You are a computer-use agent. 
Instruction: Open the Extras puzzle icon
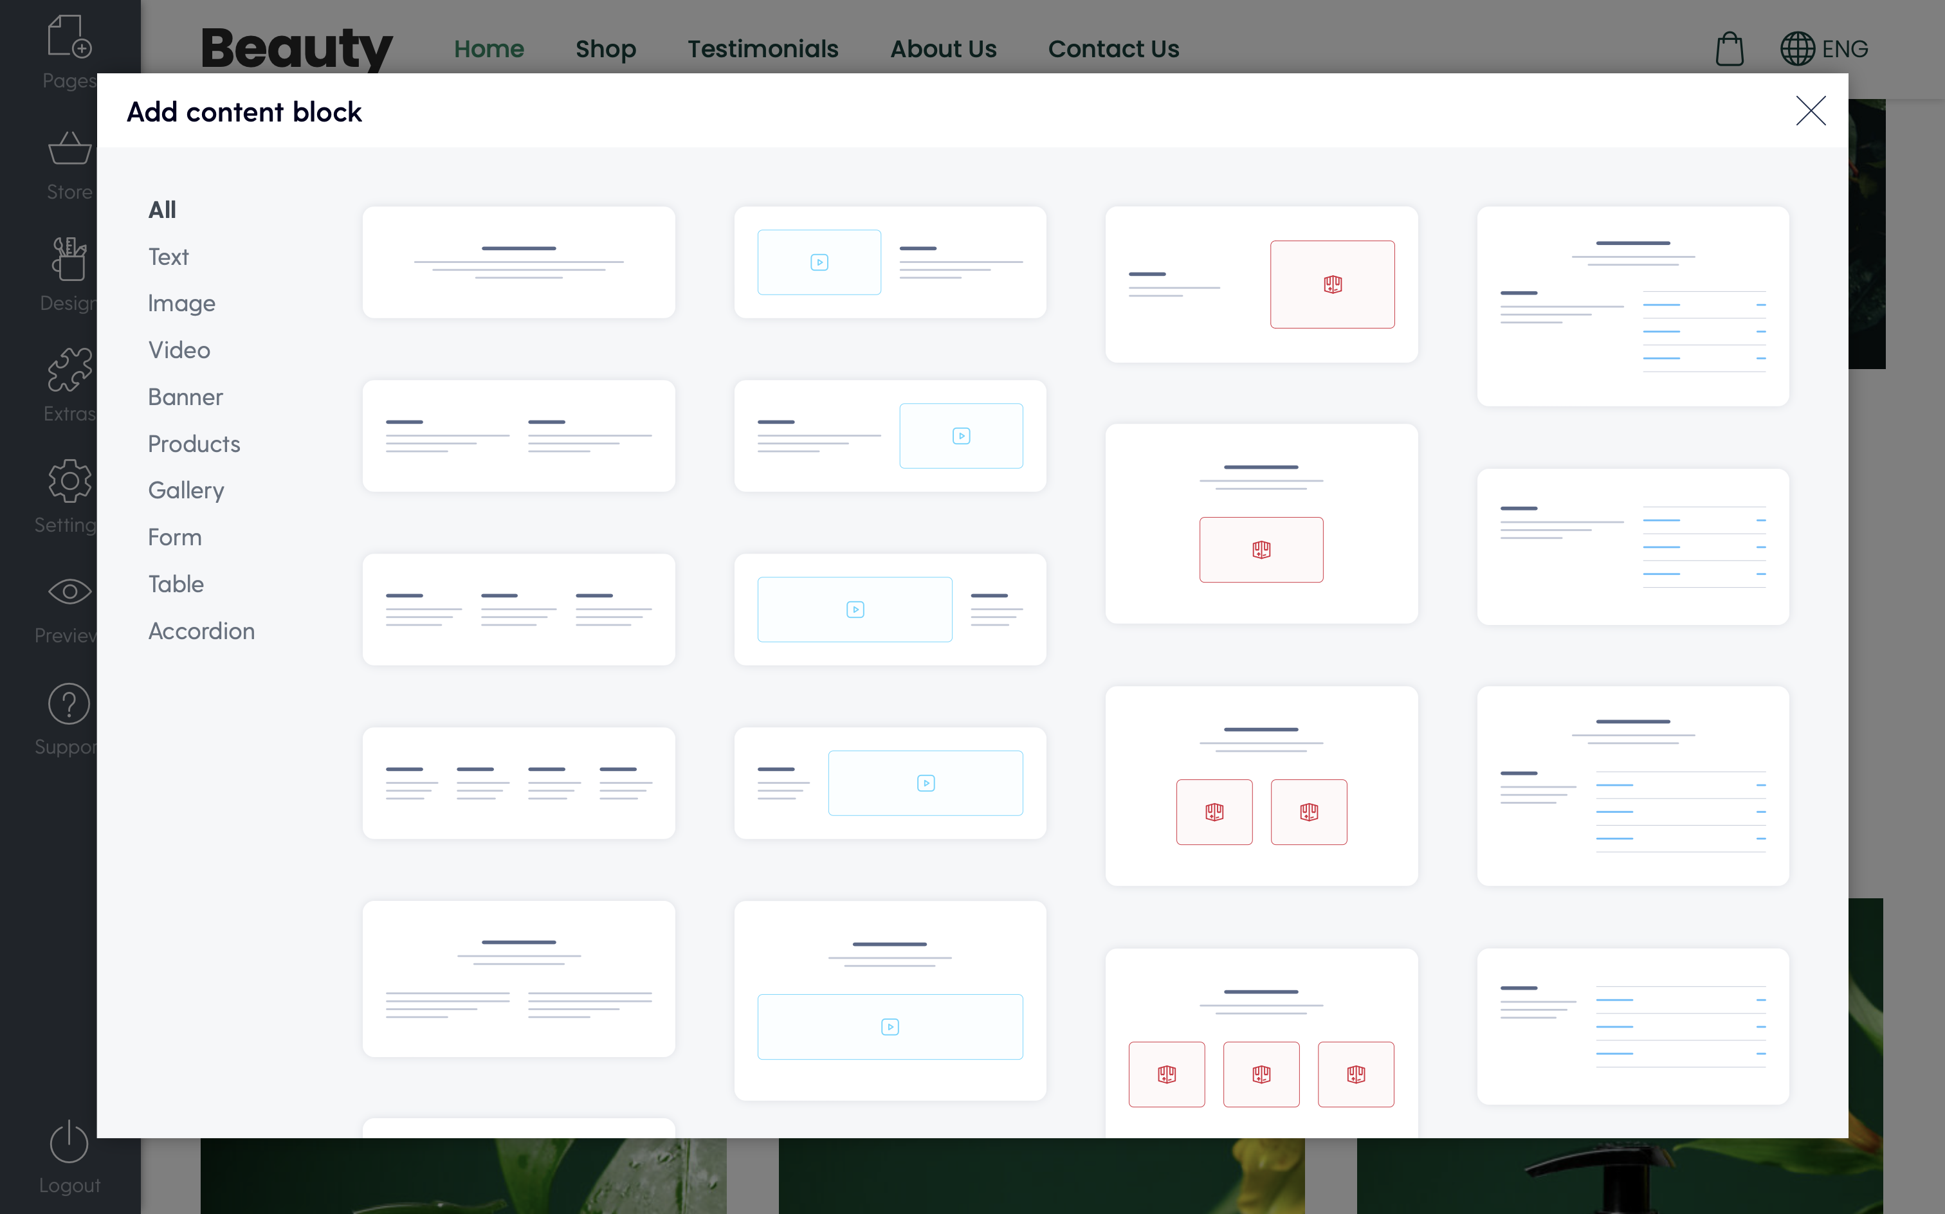[x=69, y=369]
